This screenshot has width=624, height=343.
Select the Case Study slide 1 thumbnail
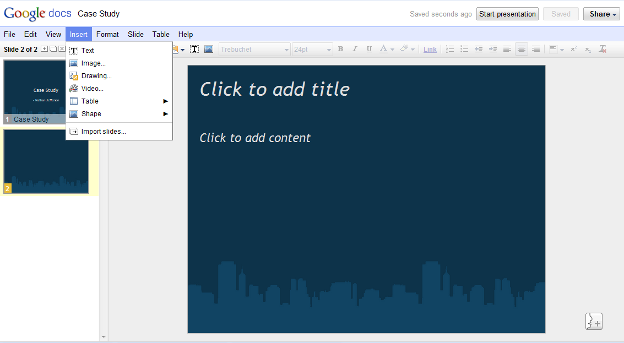click(x=34, y=91)
